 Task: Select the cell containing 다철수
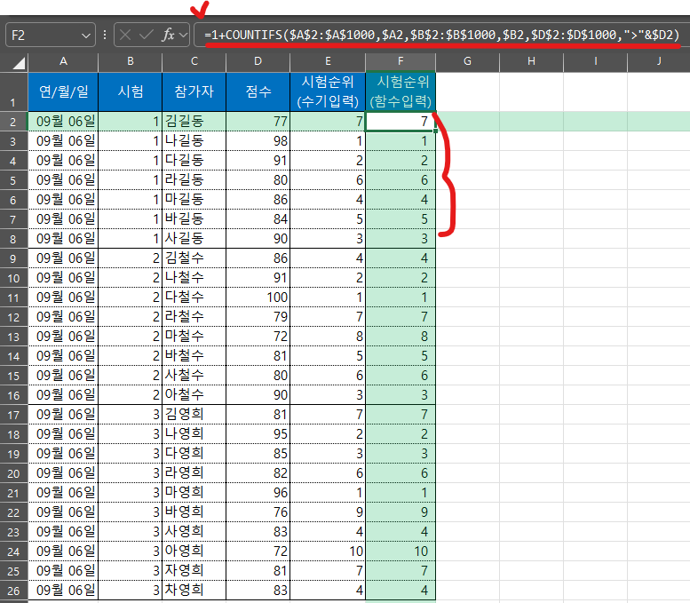tap(194, 298)
